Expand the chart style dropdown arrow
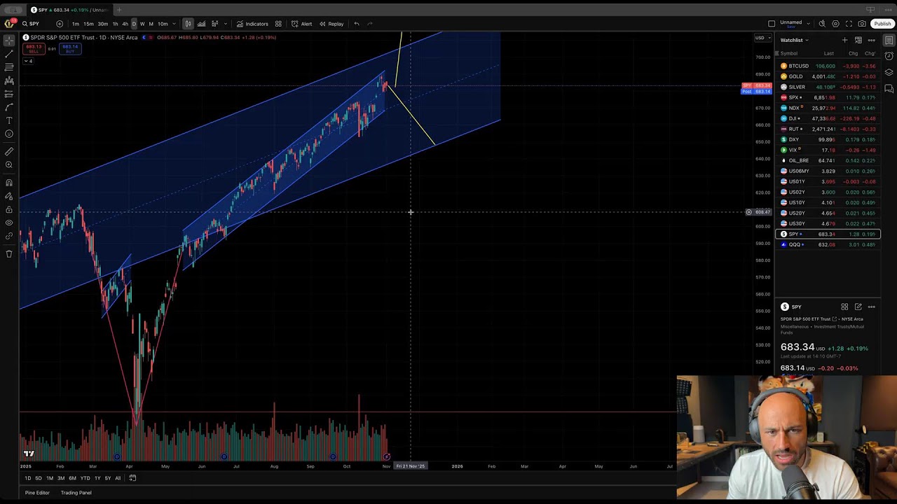Image resolution: width=897 pixels, height=504 pixels. tap(225, 24)
